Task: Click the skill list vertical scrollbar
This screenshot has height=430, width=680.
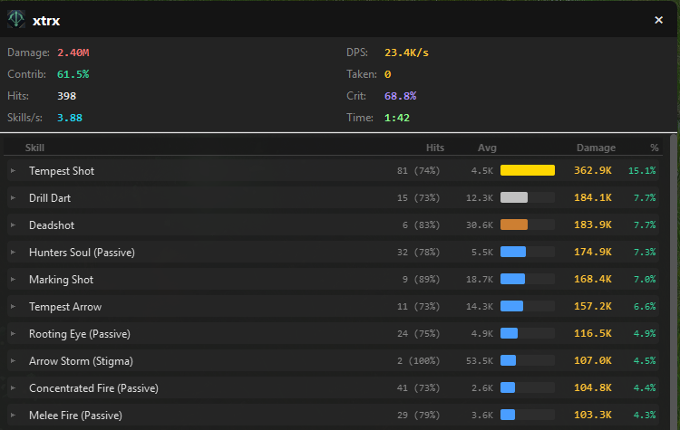Action: point(672,272)
